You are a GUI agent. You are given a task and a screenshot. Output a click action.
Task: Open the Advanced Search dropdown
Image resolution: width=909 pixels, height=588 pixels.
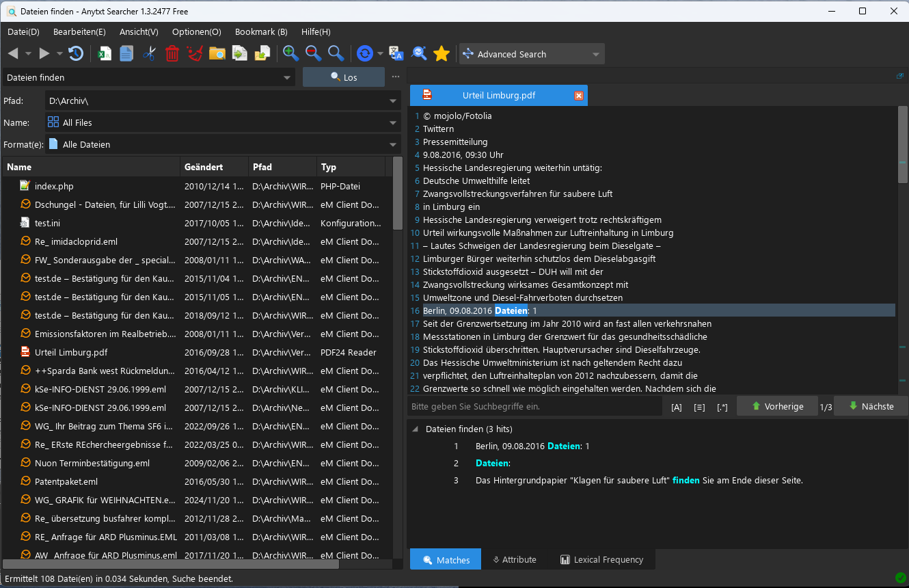click(595, 55)
